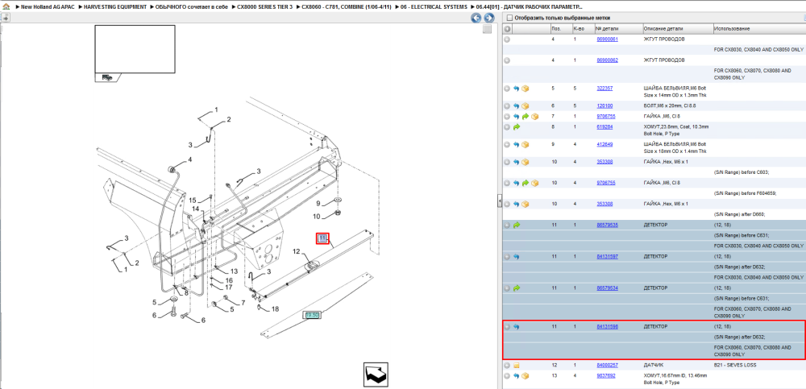Image resolution: width=806 pixels, height=389 pixels.
Task: Open CX8000 SERIES TIER 3 breadcrumb
Action: coord(264,7)
